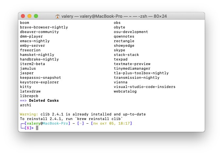The image size is (223, 156).
Task: Select 'brave-browser-nightly' in the list
Action: click(44, 27)
